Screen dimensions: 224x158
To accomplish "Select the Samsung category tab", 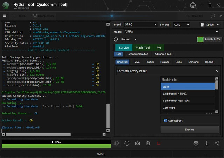I will point(194,62).
